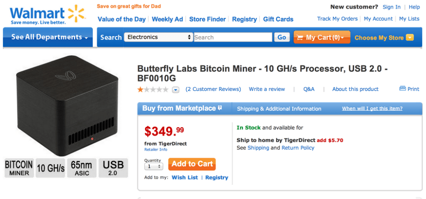Click the Bitcoin Miner feature badge
The width and height of the screenshot is (426, 199).
point(19,168)
